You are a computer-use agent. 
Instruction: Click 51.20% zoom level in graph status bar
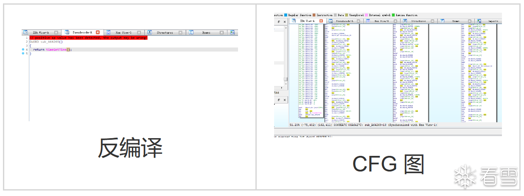(x=294, y=125)
